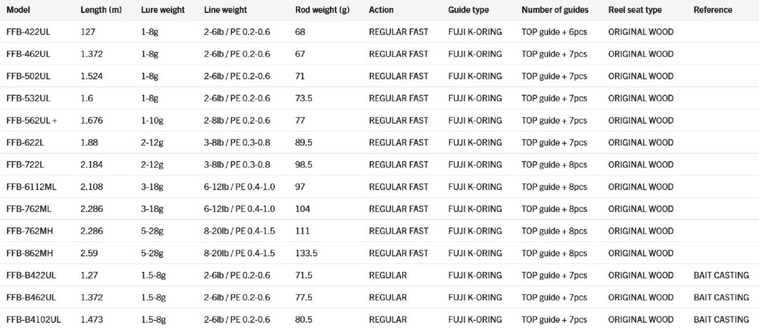The width and height of the screenshot is (759, 328).
Task: Click model FFB-862MH in the table
Action: pyautogui.click(x=30, y=253)
